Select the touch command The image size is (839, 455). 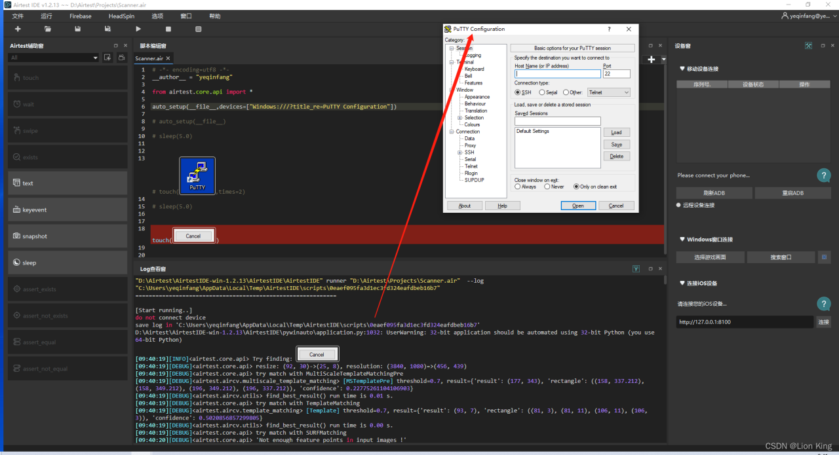point(68,78)
